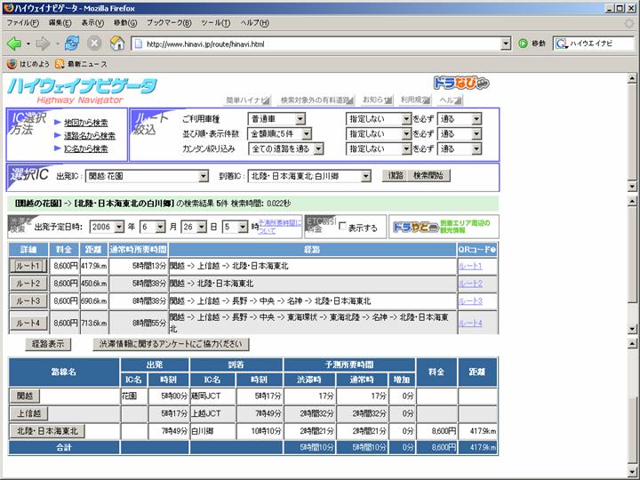This screenshot has height=480, width=640.
Task: Expand the first 指定しない road dropdown
Action: coord(378,119)
